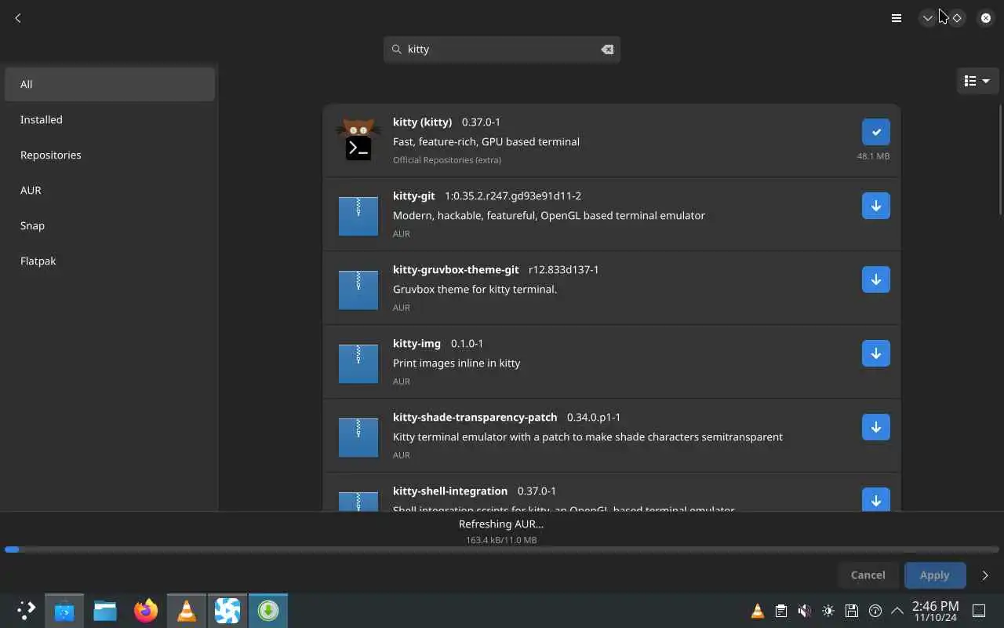The height and width of the screenshot is (628, 1004).
Task: Open the brightness control in the tray
Action: (x=828, y=611)
